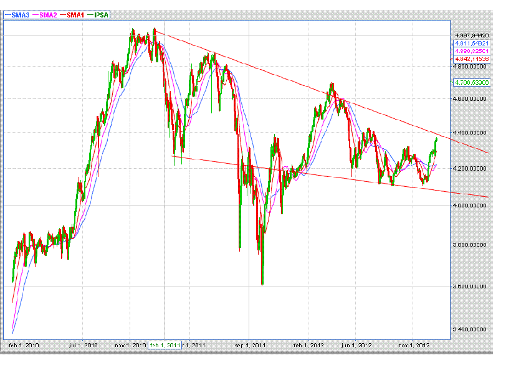Select the red SMA1 value label 4.842,11536
The height and width of the screenshot is (383, 511).
point(470,59)
